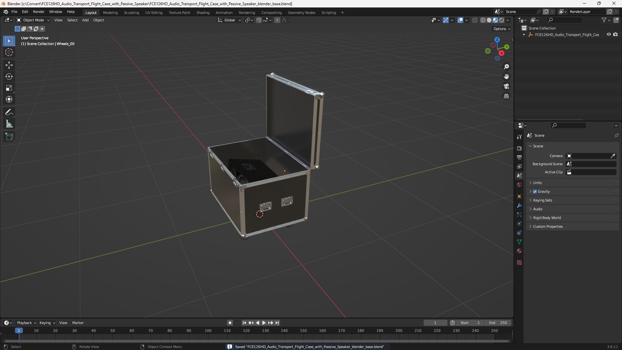
Task: Expand the FCE126HD collection in outliner
Action: (x=524, y=35)
